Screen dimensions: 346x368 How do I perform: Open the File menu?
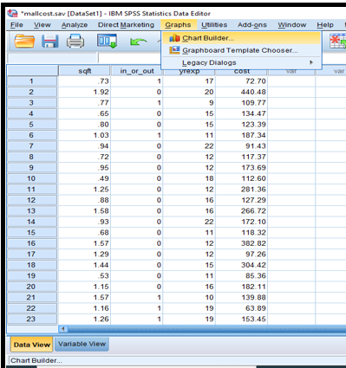pyautogui.click(x=16, y=25)
